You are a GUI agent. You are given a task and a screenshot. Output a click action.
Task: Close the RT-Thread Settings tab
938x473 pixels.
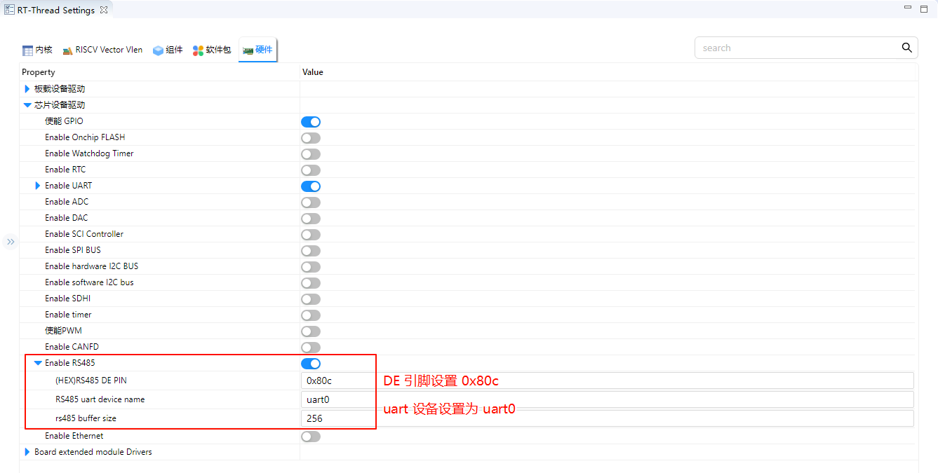(x=104, y=11)
